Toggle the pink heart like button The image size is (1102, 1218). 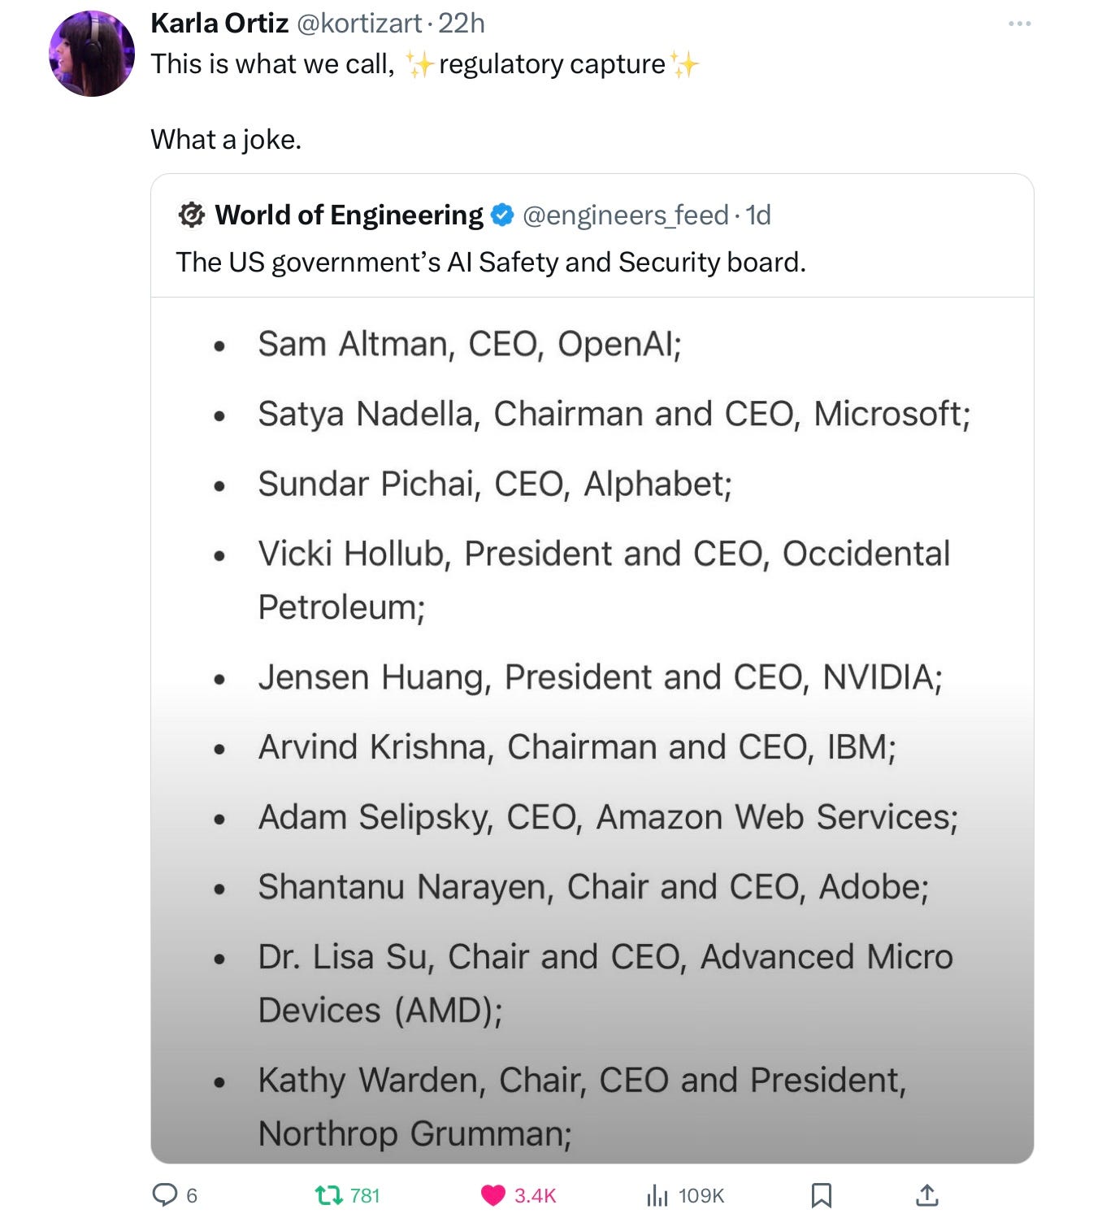[x=492, y=1194]
